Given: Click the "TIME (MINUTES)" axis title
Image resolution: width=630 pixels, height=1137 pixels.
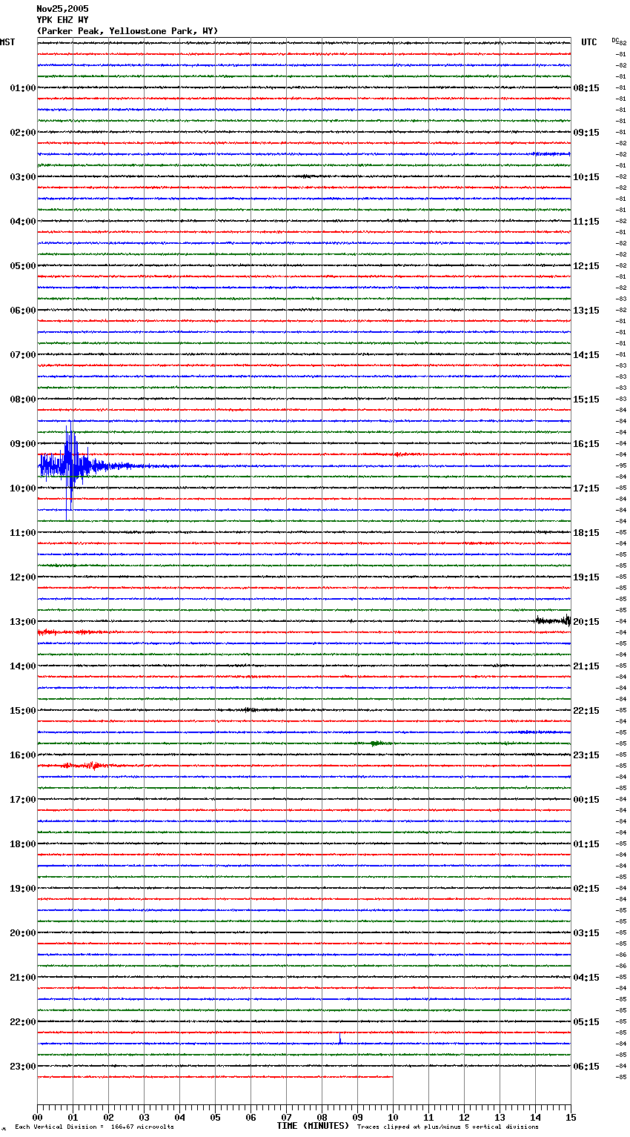Looking at the screenshot, I should tap(313, 1126).
